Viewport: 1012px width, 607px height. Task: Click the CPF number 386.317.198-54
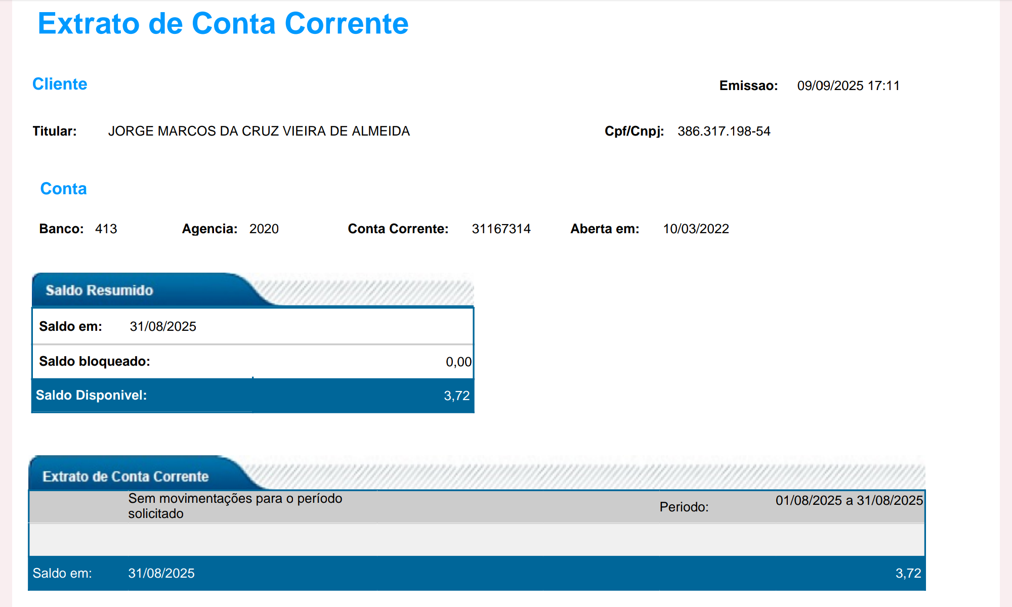724,132
